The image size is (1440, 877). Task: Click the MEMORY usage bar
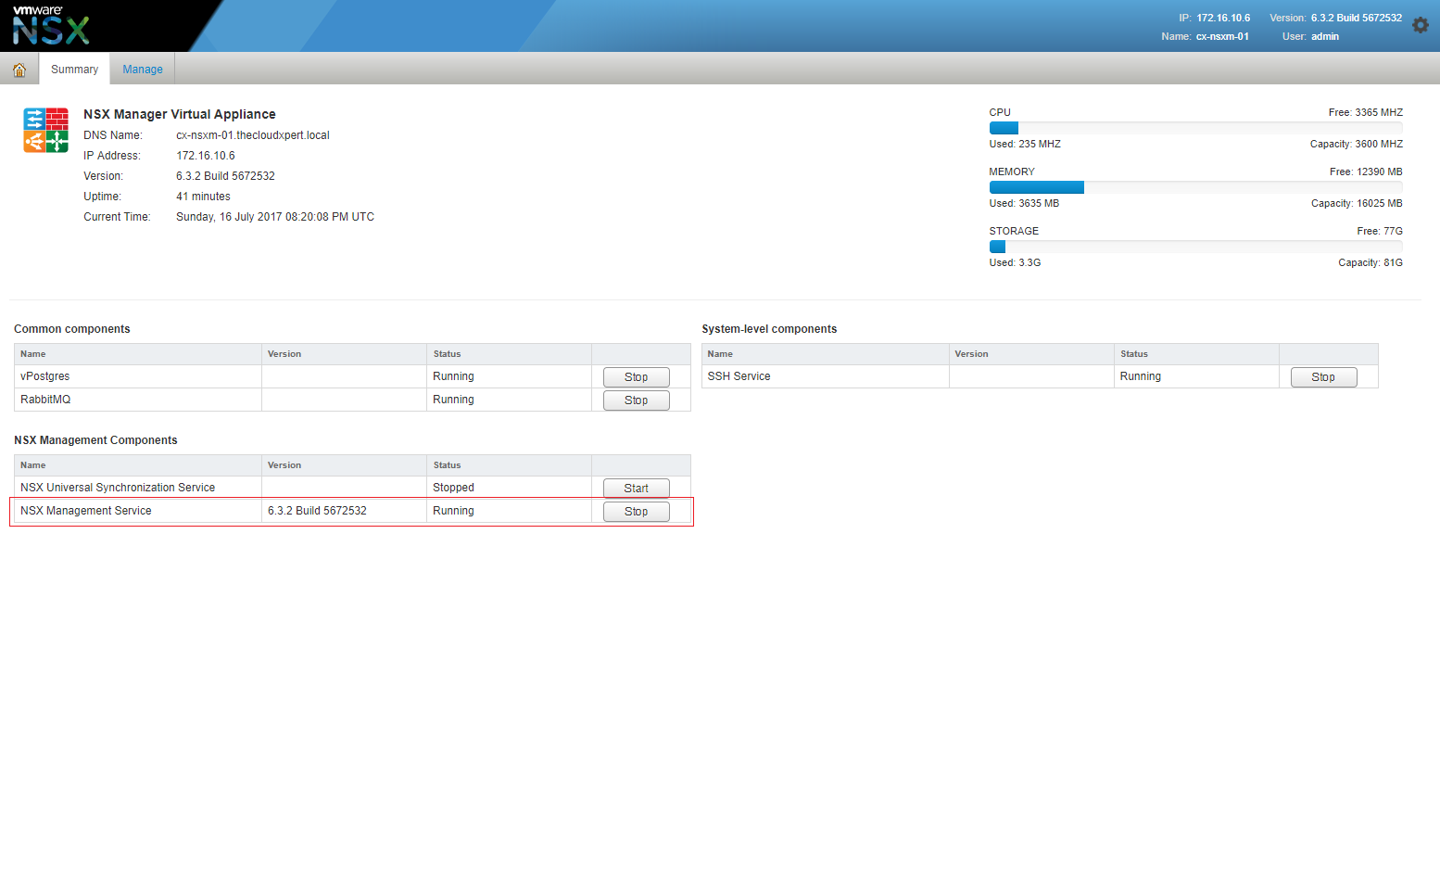coord(1195,187)
